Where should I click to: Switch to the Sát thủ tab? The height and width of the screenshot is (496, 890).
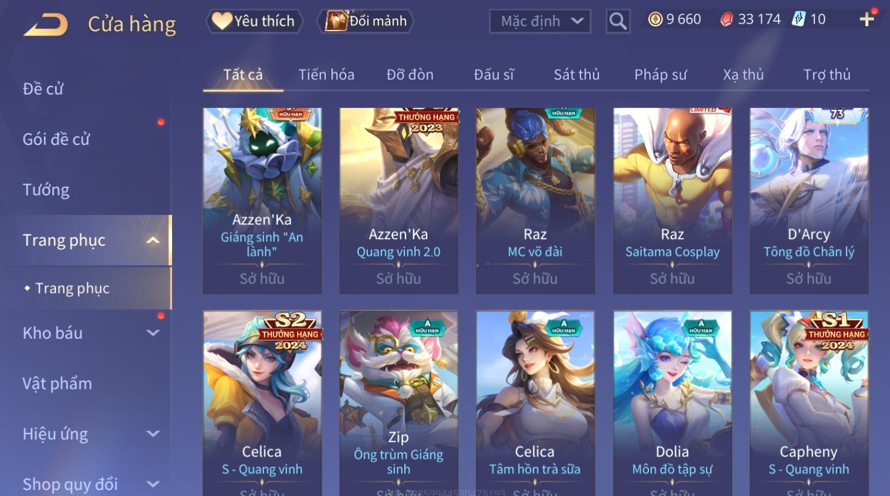tap(576, 75)
